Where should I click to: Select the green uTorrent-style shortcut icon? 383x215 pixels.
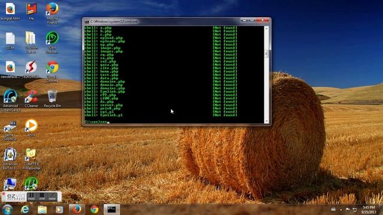[31, 183]
